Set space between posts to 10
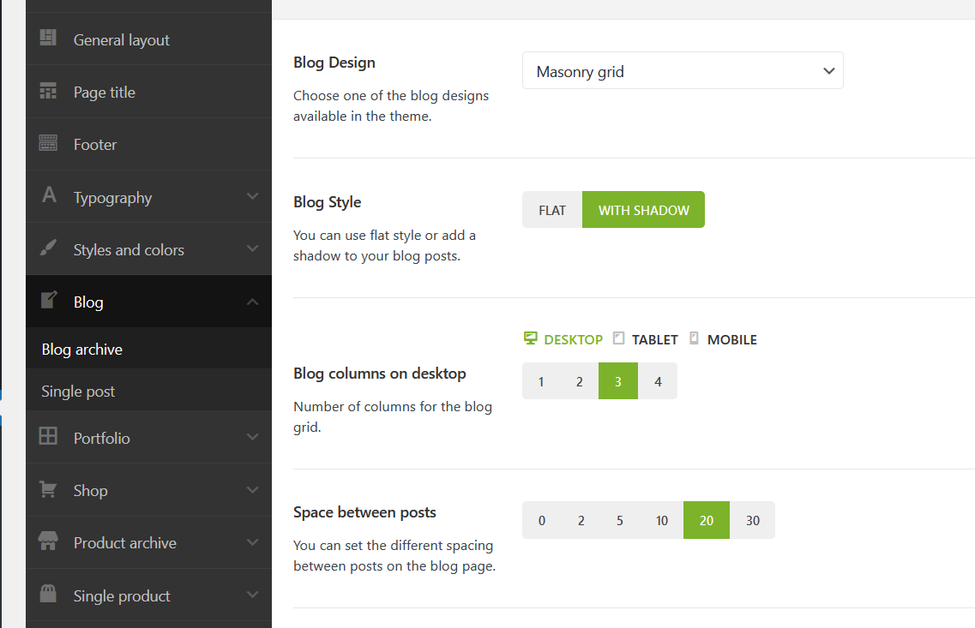The width and height of the screenshot is (975, 628). coord(662,520)
